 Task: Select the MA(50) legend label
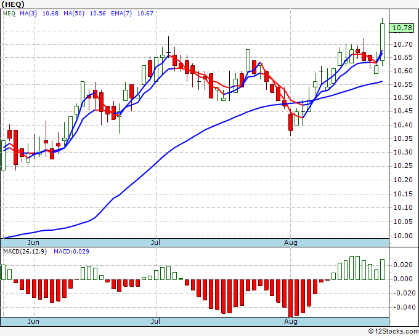pos(74,14)
